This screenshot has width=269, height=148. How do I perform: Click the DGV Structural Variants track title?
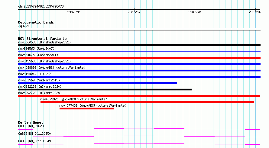pos(42,39)
